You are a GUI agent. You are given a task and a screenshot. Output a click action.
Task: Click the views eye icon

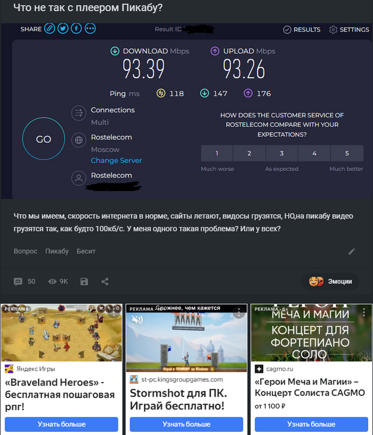tap(52, 282)
